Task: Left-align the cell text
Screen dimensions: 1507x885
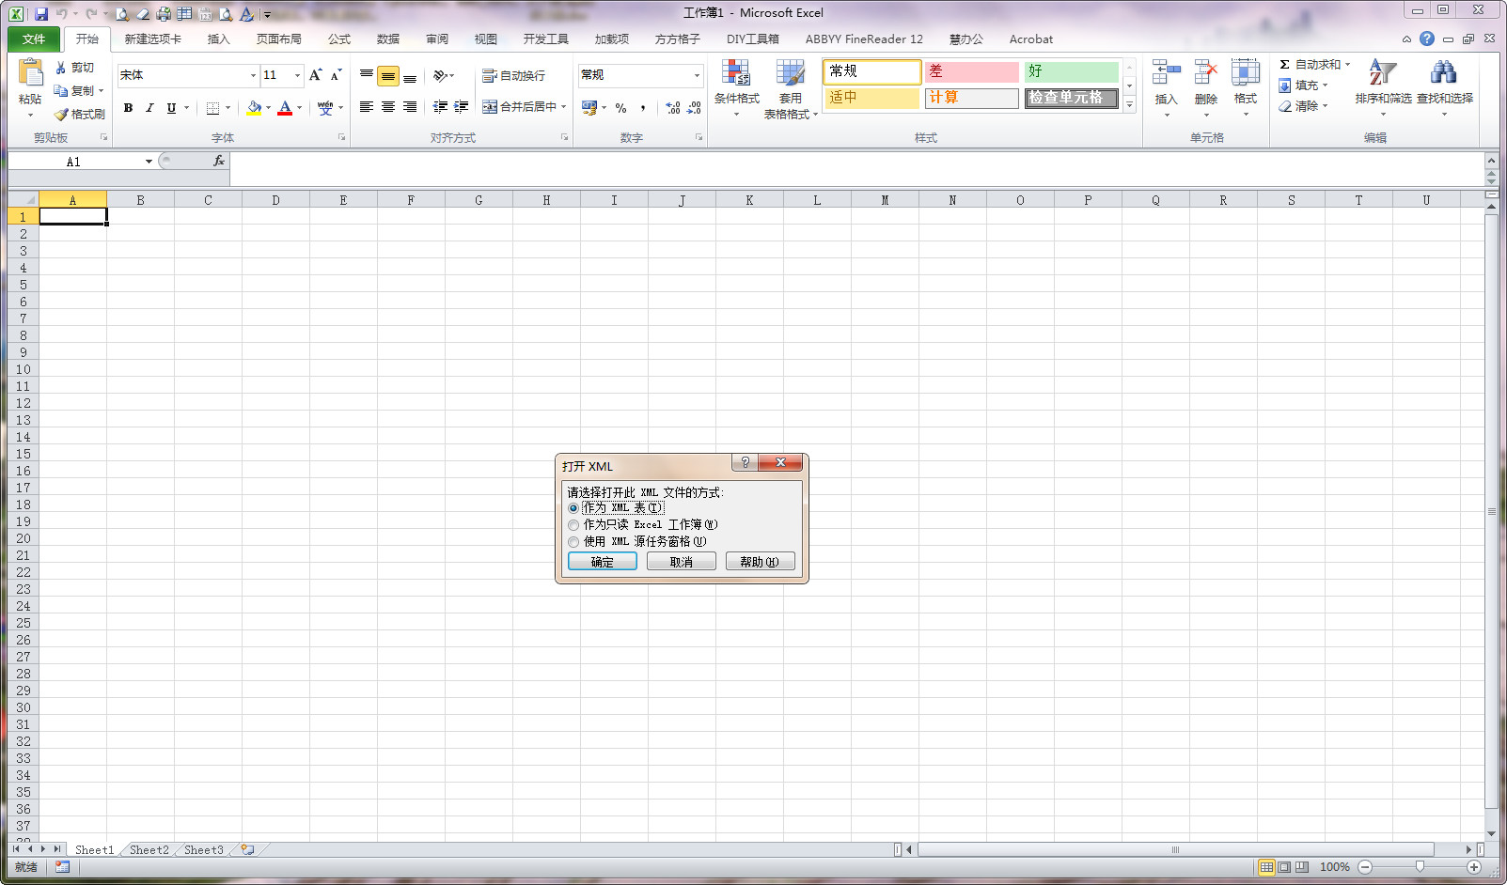Action: [x=367, y=107]
